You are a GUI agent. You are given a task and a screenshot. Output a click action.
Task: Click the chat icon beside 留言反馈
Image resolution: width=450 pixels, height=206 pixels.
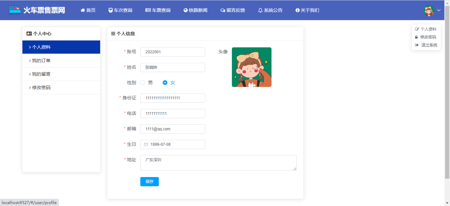(223, 10)
